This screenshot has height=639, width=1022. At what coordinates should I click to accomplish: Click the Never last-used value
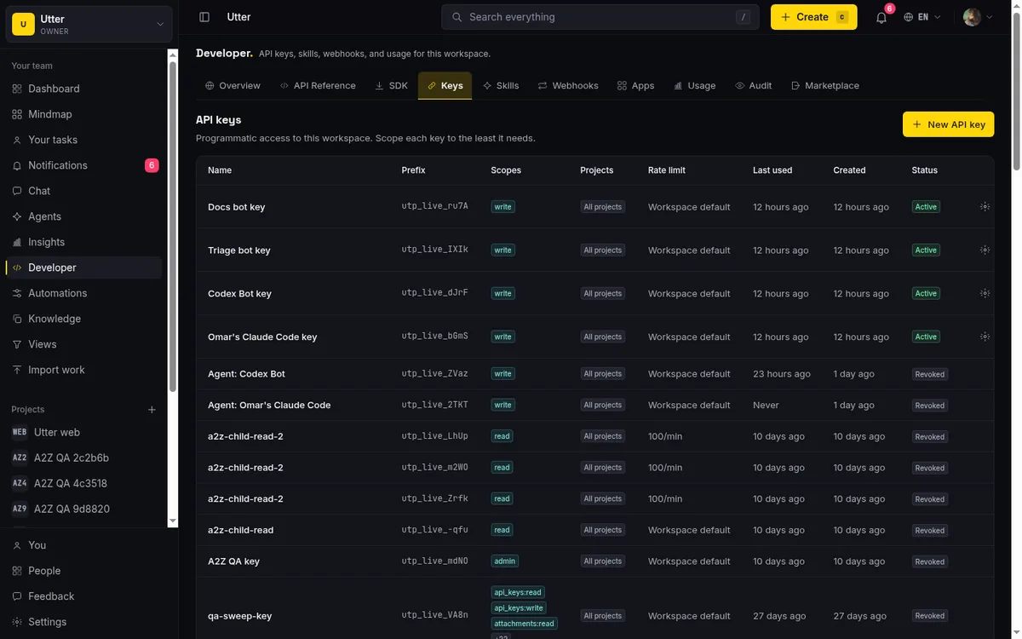(766, 406)
